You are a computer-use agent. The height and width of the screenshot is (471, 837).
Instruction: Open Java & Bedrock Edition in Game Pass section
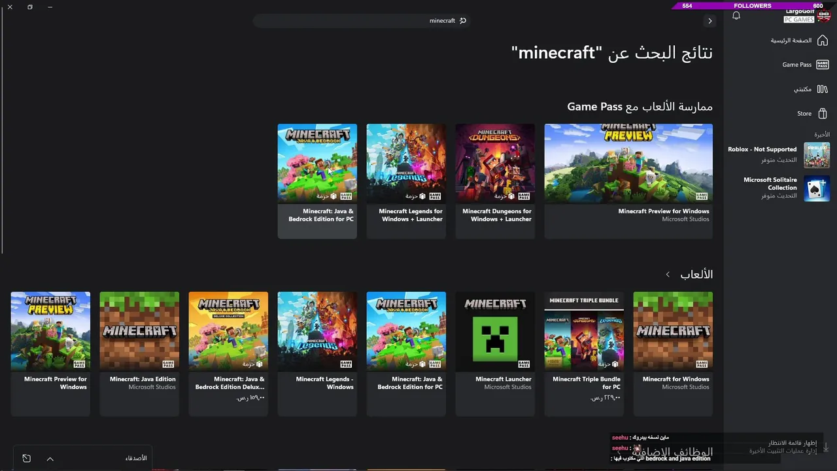tap(317, 181)
